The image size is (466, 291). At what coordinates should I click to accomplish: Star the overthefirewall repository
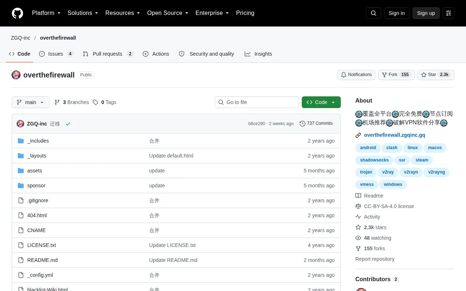click(436, 75)
